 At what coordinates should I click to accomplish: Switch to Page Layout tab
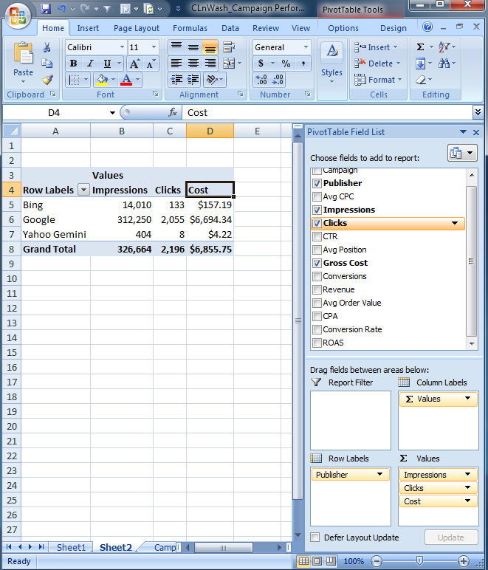(x=137, y=28)
